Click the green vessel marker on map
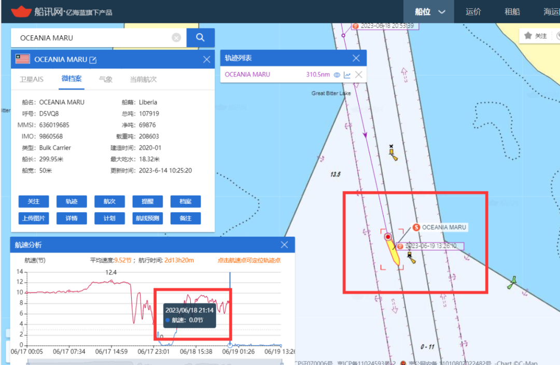The height and width of the screenshot is (365, 560). [512, 282]
